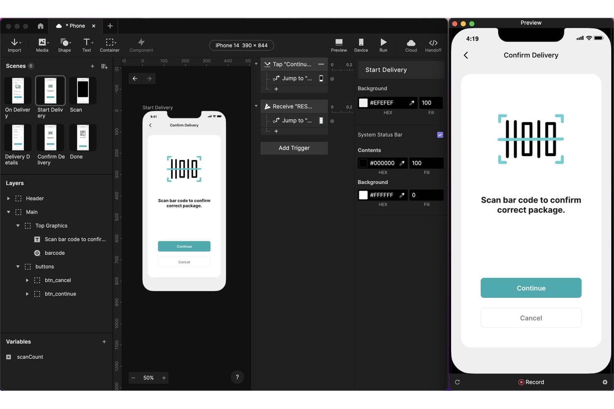Tap Continue in the Preview window
The width and height of the screenshot is (614, 409).
(x=531, y=288)
